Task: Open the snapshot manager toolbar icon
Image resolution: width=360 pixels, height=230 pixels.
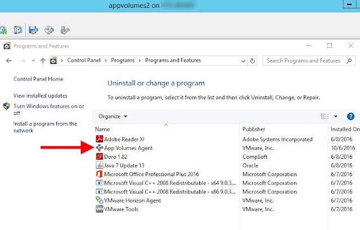Action: tap(17, 30)
